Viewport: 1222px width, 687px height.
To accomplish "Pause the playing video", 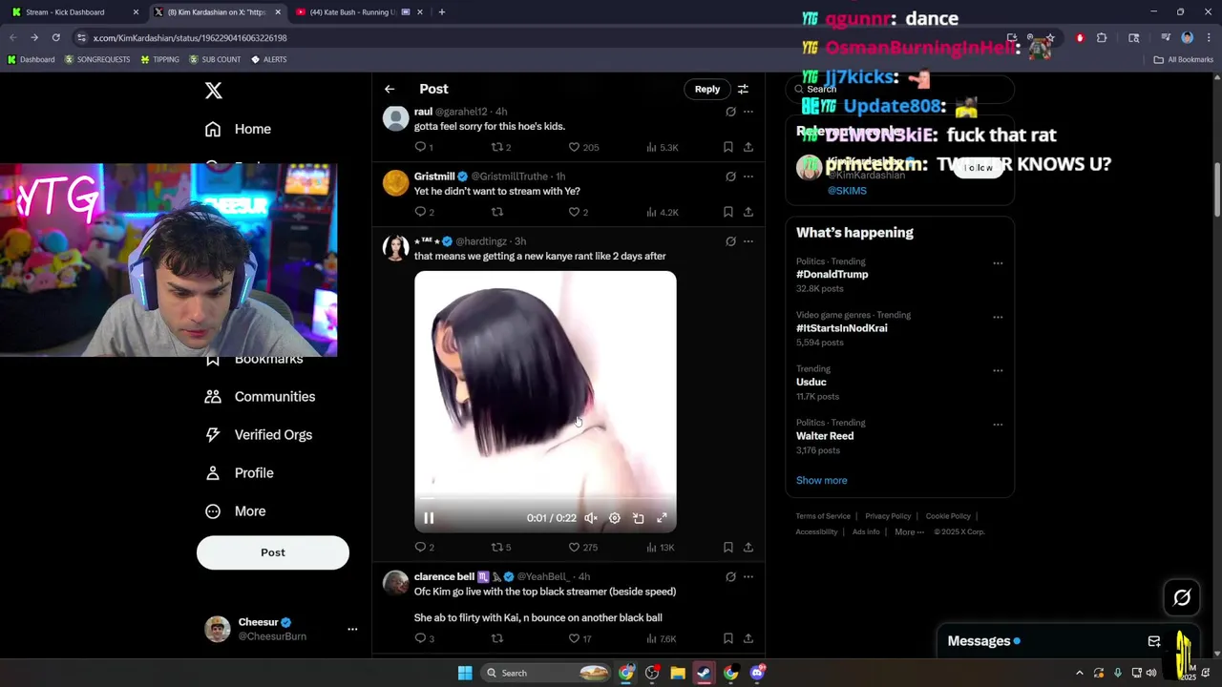I will (429, 518).
